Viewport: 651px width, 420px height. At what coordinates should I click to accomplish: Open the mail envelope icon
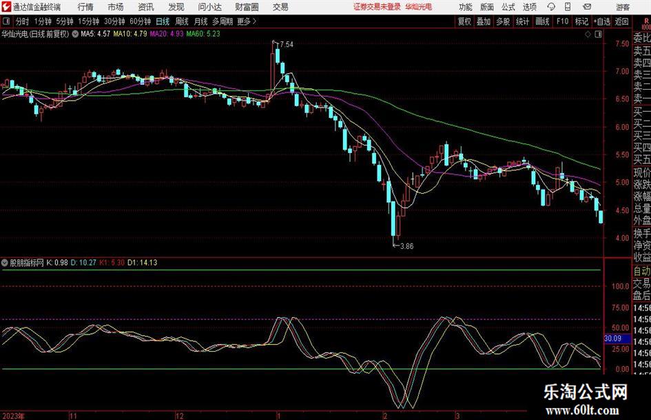tap(587, 7)
